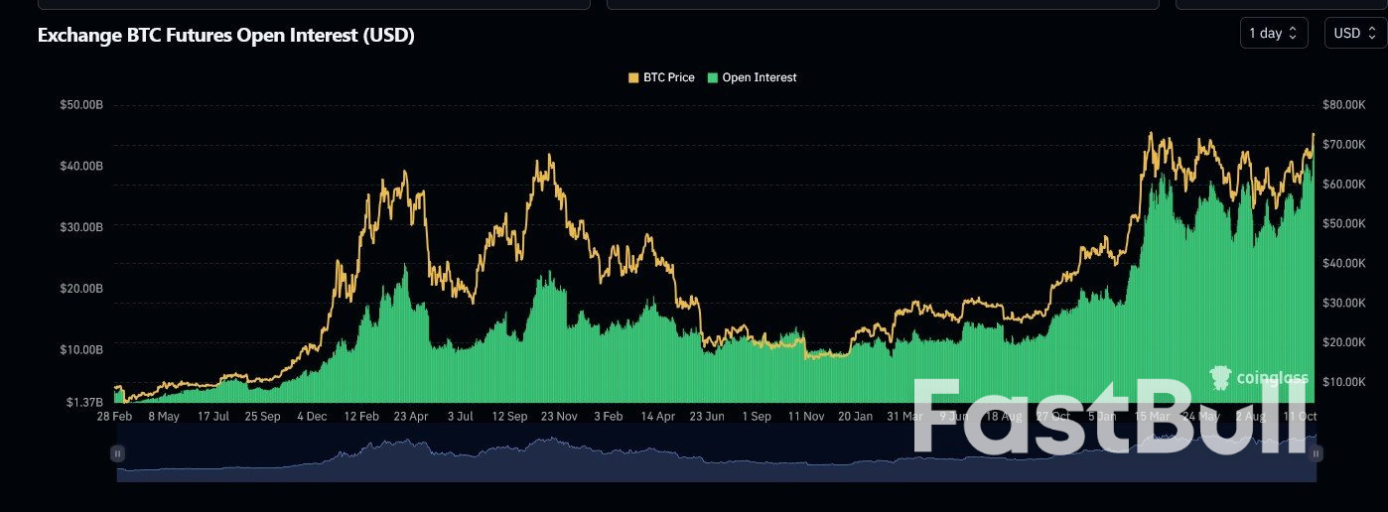Toggle the Open Interest legend label
This screenshot has height=512, width=1388.
pyautogui.click(x=760, y=77)
